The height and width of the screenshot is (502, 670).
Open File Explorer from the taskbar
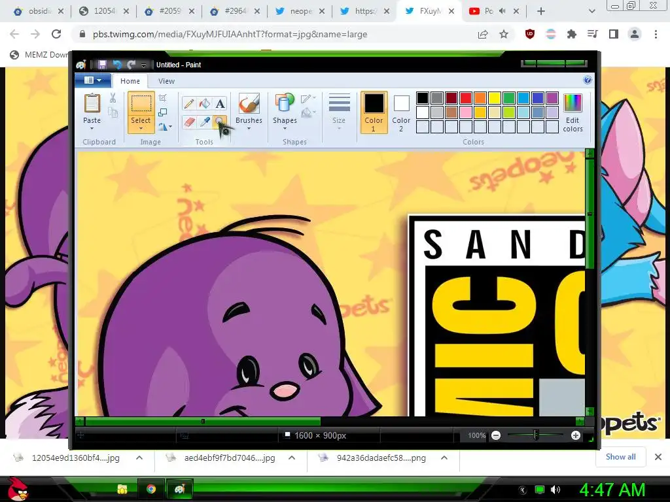(x=122, y=489)
